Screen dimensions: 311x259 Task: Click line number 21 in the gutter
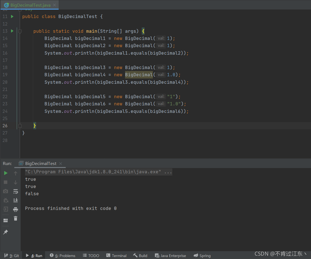coord(5,90)
